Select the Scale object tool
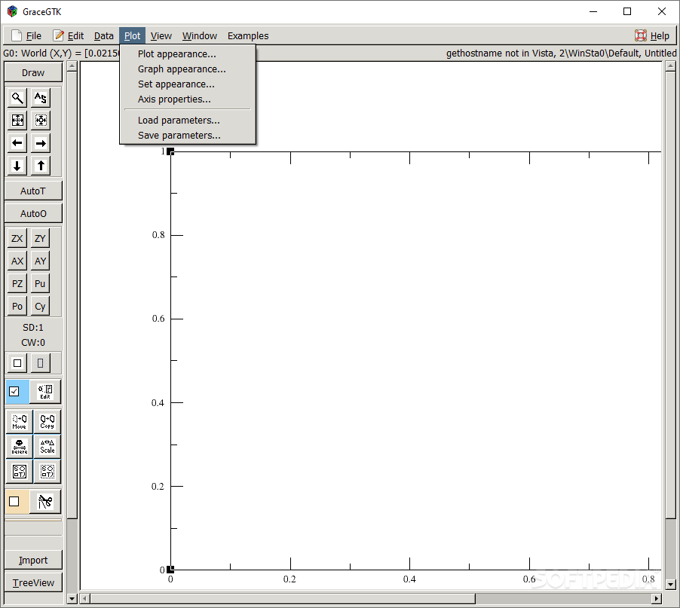Screen dimensions: 680x608 47,447
